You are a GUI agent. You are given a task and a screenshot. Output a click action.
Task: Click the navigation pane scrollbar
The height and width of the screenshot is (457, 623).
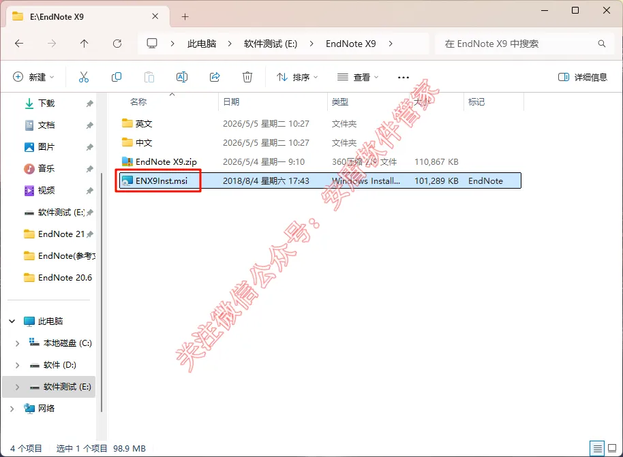(102, 292)
